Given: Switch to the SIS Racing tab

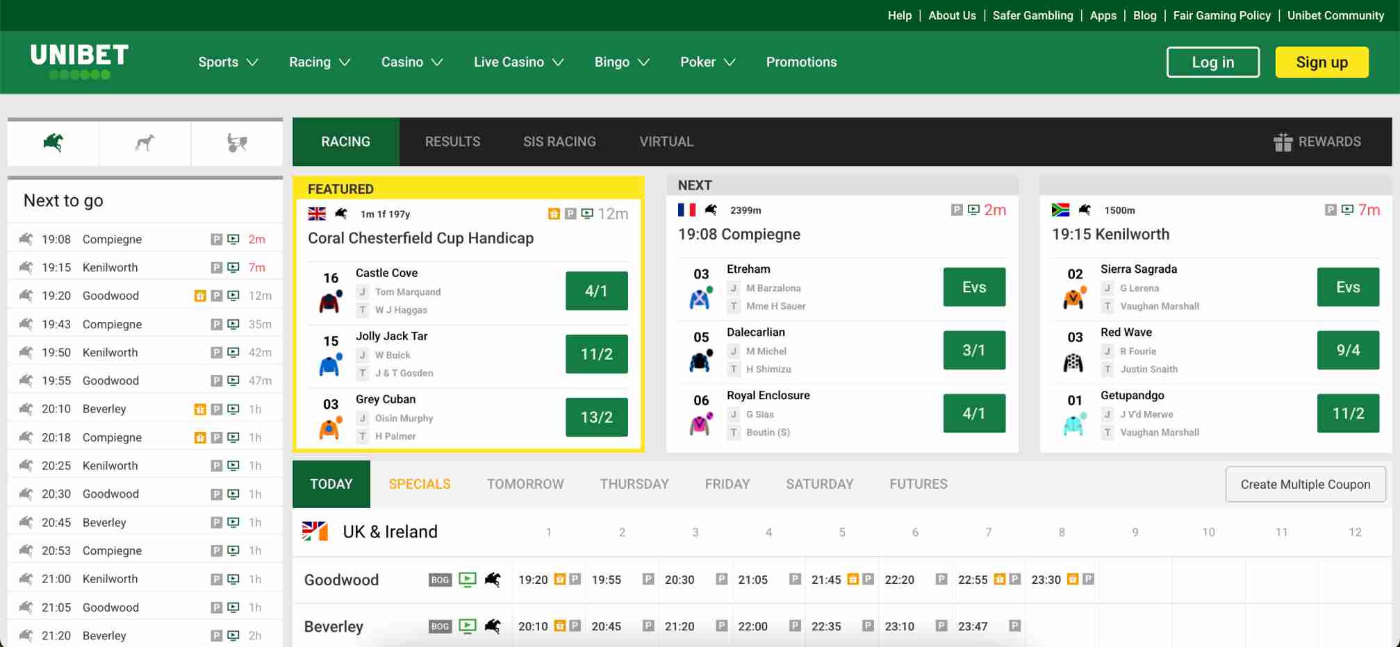Looking at the screenshot, I should pyautogui.click(x=559, y=142).
